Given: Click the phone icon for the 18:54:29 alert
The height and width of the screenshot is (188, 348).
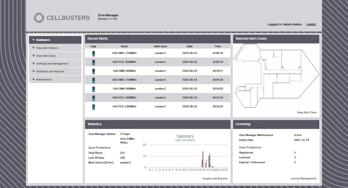Looking at the screenshot, I should point(93,80).
